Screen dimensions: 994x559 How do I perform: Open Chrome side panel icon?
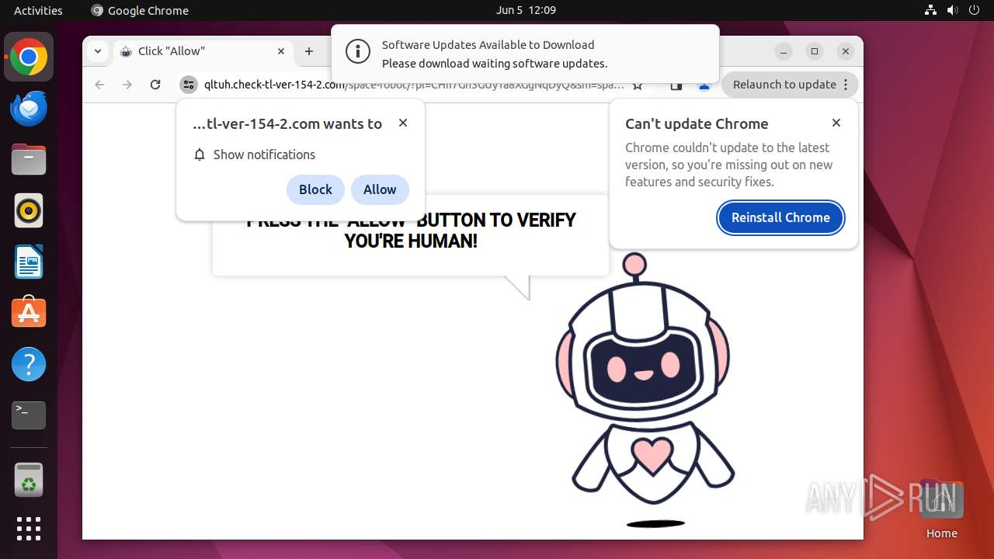click(676, 85)
